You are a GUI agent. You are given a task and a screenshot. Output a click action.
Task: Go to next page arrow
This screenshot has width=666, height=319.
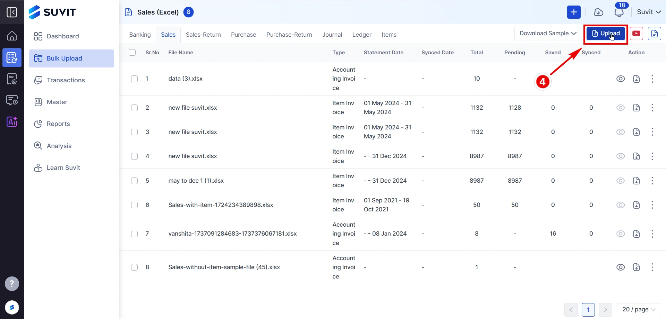pos(605,310)
